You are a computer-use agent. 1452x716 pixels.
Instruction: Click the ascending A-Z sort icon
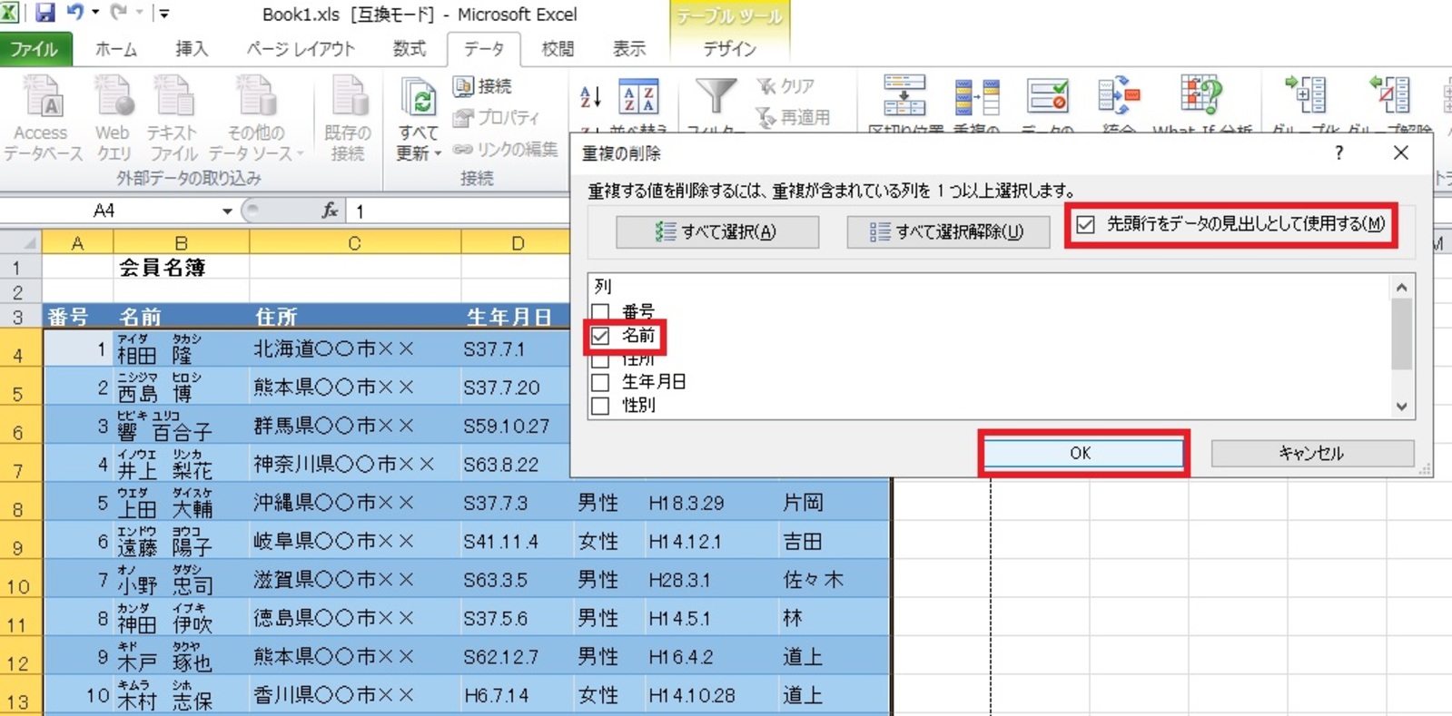coord(590,96)
